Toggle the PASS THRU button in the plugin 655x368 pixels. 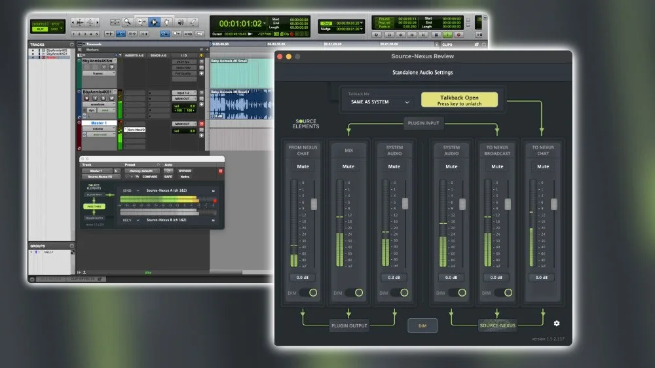click(x=94, y=206)
